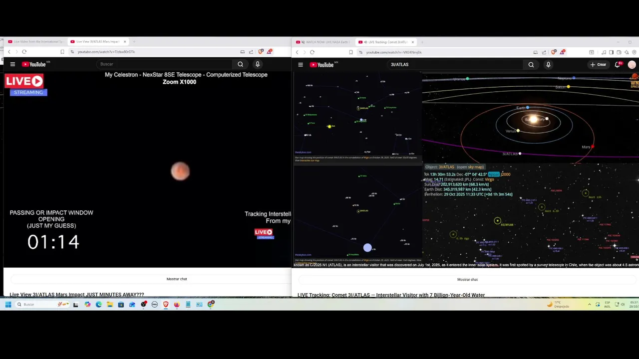Reload the left browser page
639x359 pixels.
pyautogui.click(x=24, y=52)
